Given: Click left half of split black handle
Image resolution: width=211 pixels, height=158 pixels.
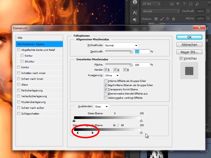Looking at the screenshot, I should (78, 133).
